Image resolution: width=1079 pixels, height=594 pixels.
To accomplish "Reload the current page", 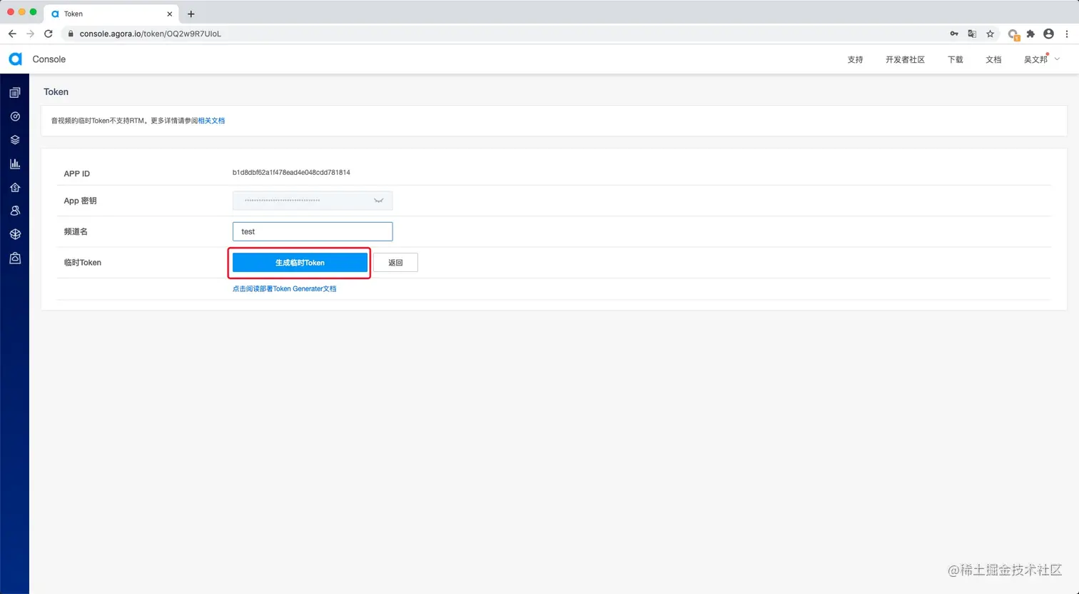I will (x=49, y=34).
